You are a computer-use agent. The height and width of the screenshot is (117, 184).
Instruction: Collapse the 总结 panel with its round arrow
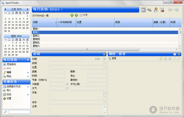coord(104,54)
